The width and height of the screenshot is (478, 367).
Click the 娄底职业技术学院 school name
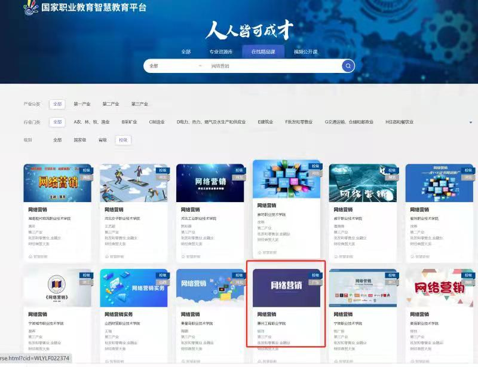click(424, 323)
